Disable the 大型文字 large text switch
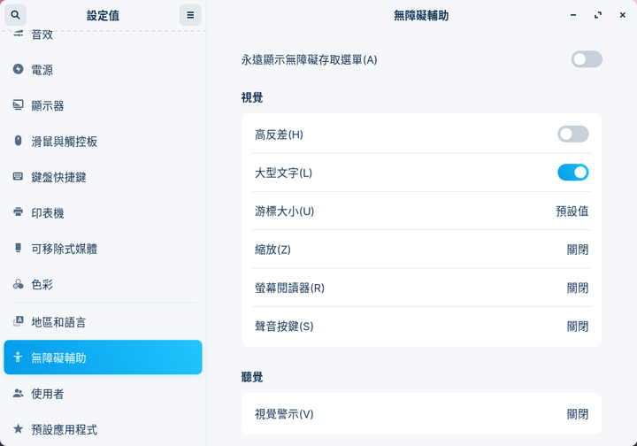Image resolution: width=637 pixels, height=446 pixels. [572, 173]
